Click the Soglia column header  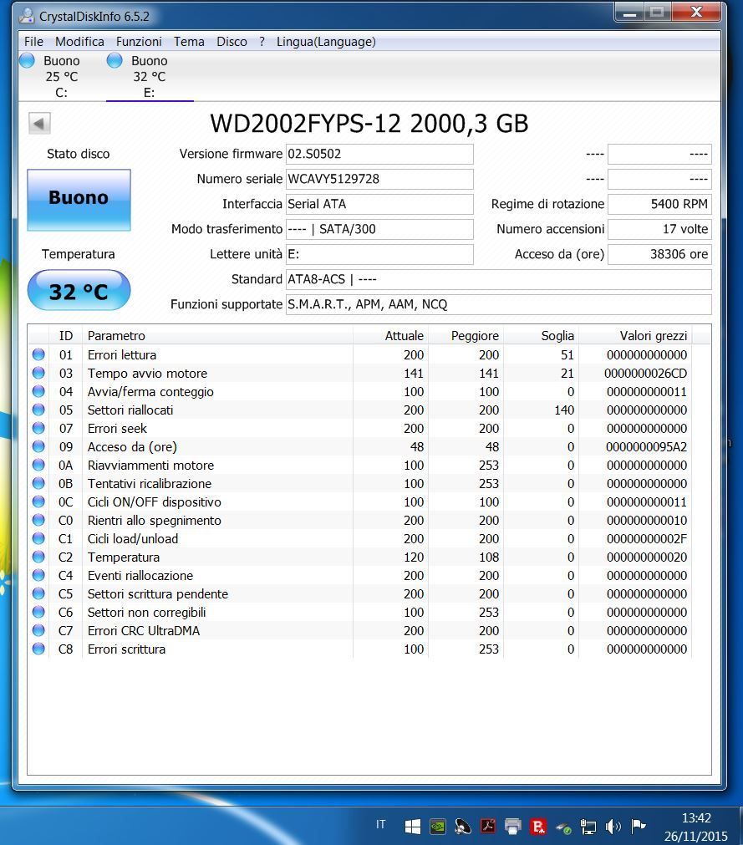pos(542,336)
